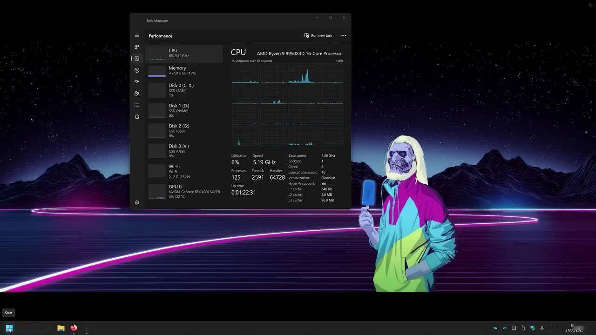Viewport: 596px width, 335px height.
Task: Go to the Startup apps page icon
Action: (137, 82)
